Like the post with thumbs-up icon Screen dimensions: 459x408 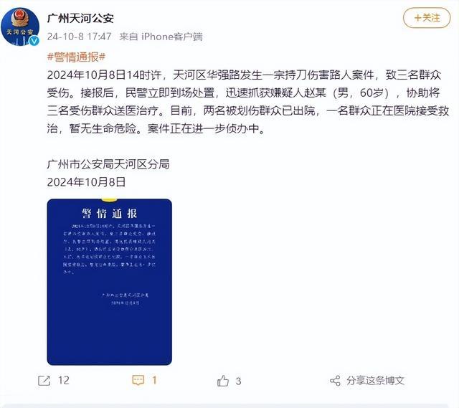223,381
